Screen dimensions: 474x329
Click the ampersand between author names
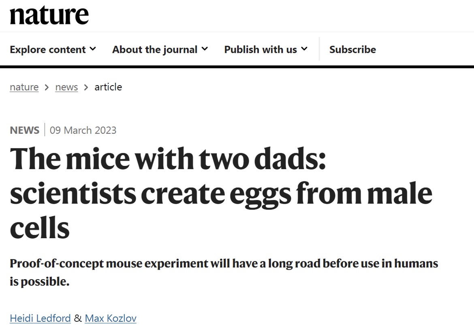coord(78,318)
